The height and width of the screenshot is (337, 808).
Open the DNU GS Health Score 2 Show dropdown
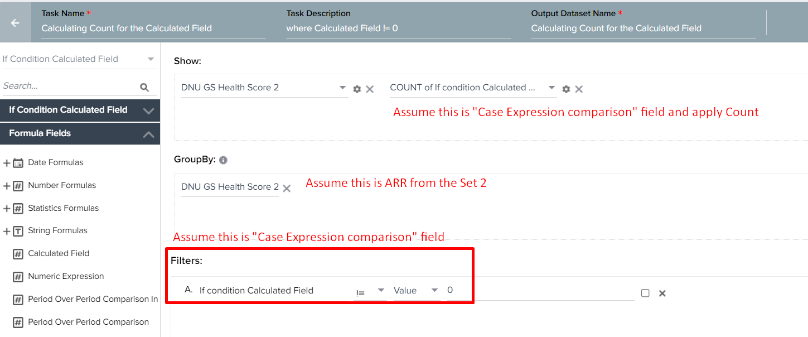coord(264,88)
